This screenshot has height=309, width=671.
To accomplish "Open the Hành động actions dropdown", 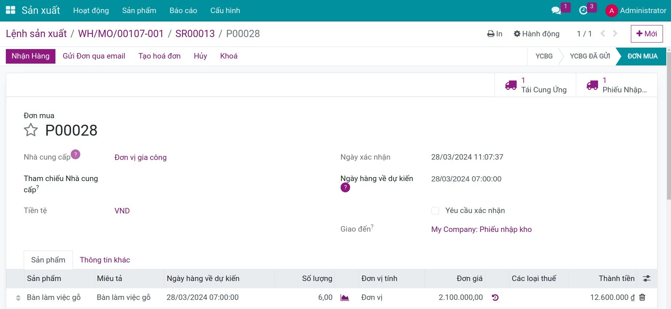I will (x=536, y=34).
